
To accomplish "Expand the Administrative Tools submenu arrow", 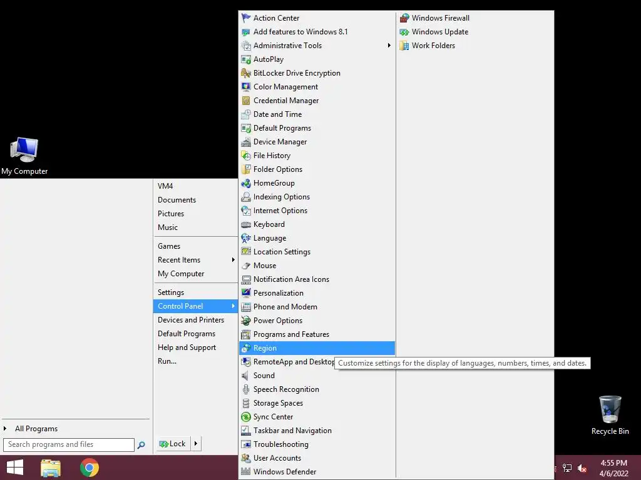I will click(389, 46).
